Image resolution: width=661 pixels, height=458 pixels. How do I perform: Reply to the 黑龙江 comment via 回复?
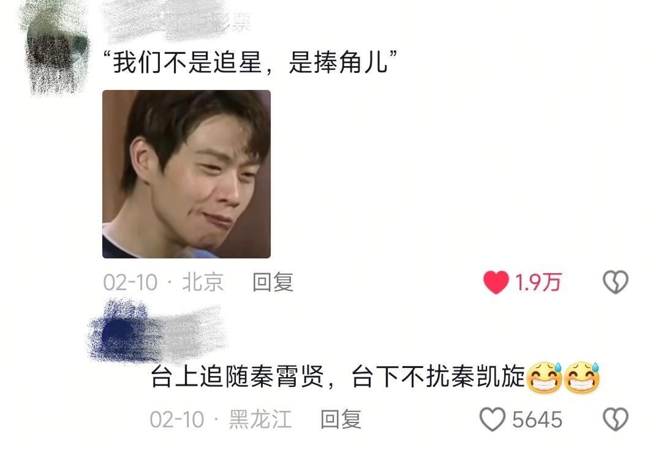pos(341,419)
